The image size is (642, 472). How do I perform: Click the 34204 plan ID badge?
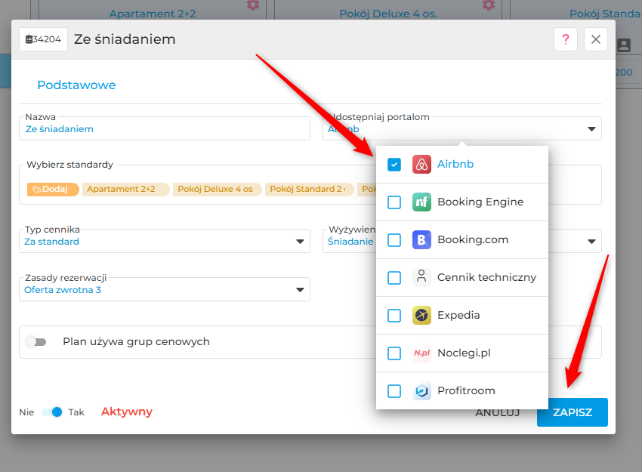(43, 39)
